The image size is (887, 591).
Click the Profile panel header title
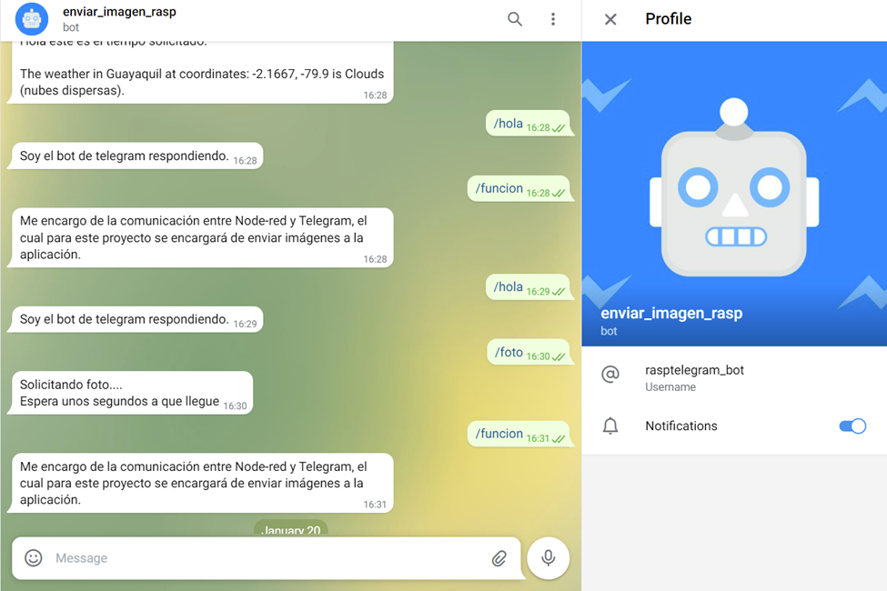pos(669,18)
